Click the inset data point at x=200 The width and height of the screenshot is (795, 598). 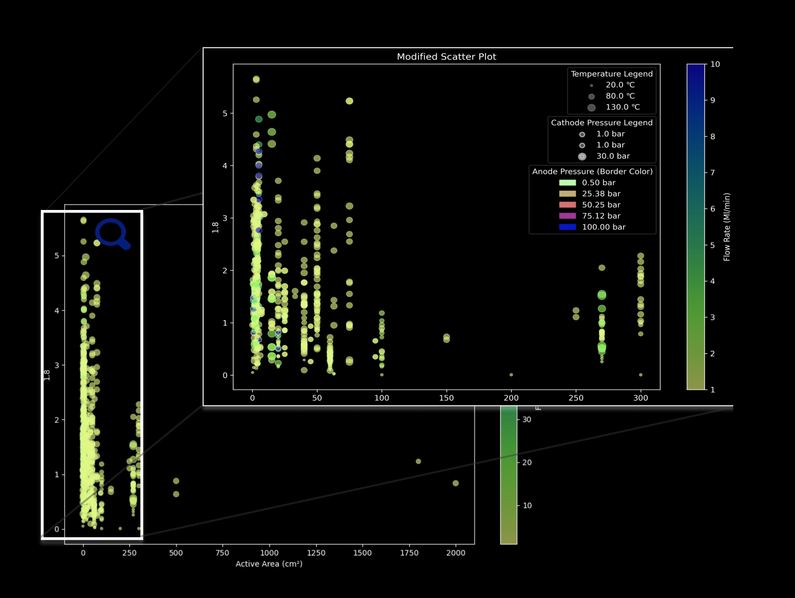click(511, 375)
